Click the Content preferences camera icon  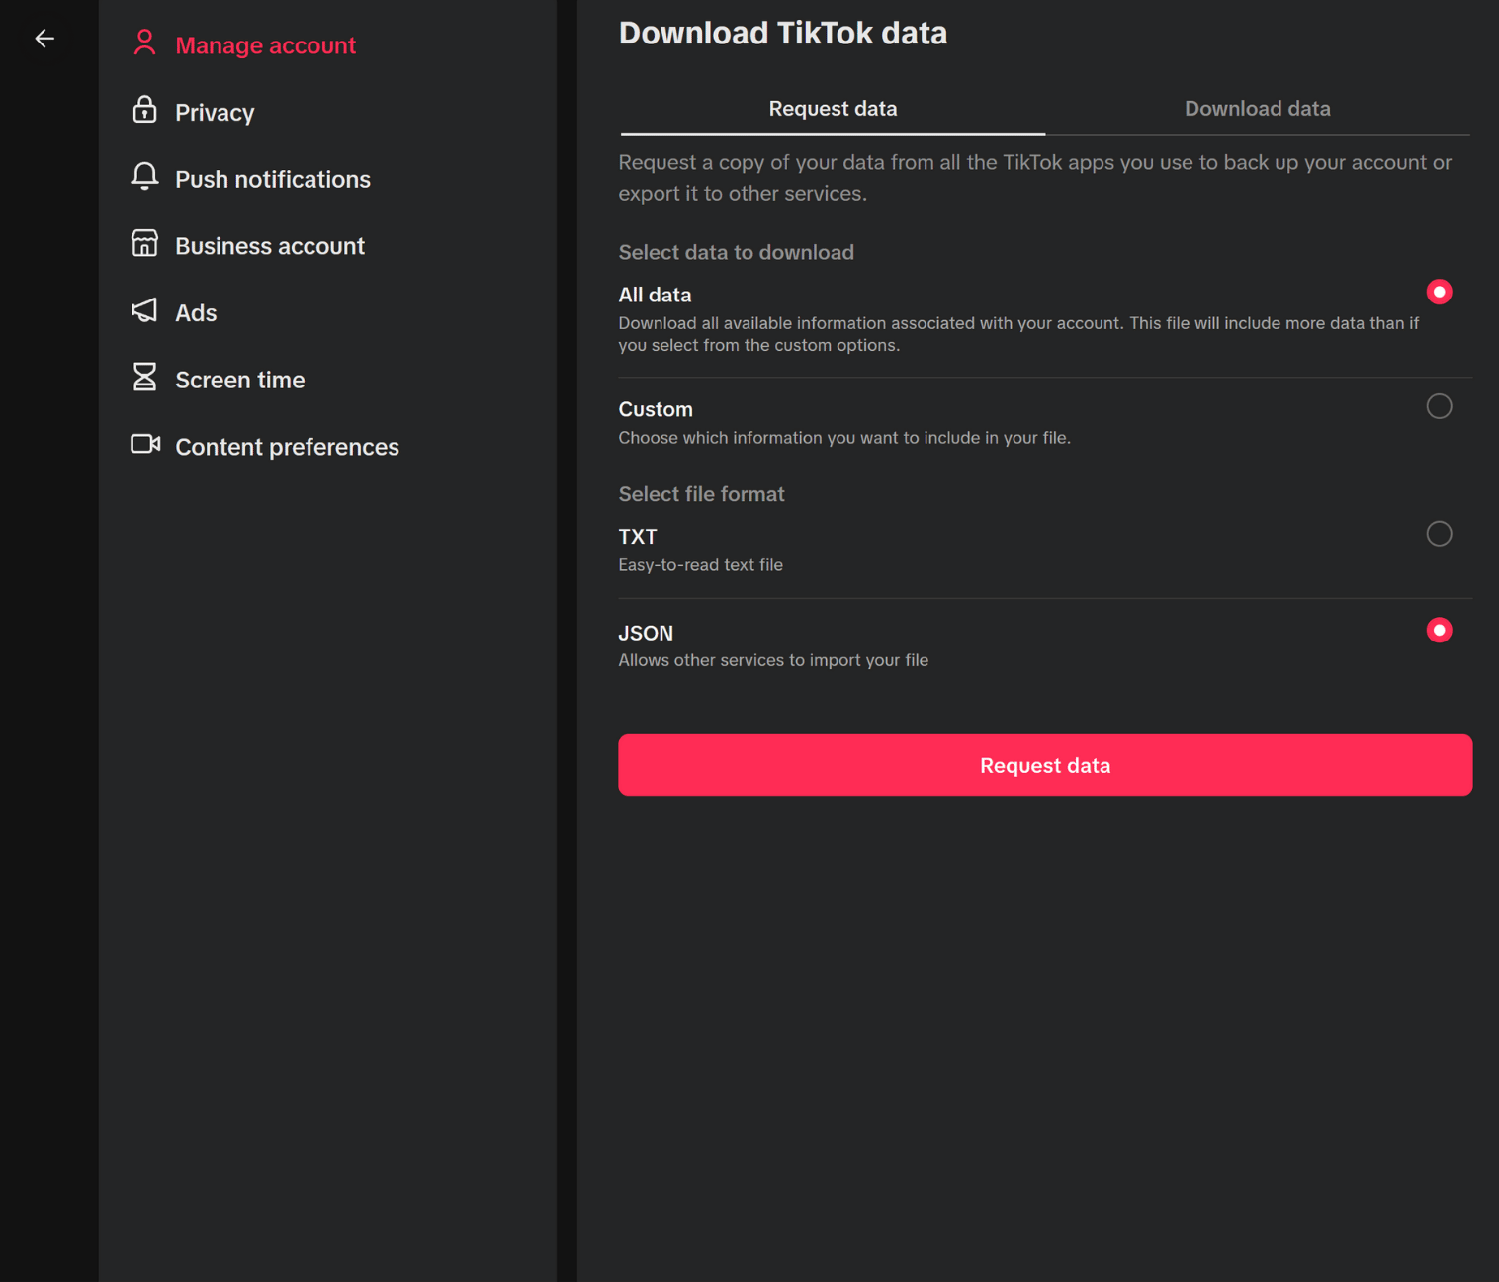(x=144, y=444)
